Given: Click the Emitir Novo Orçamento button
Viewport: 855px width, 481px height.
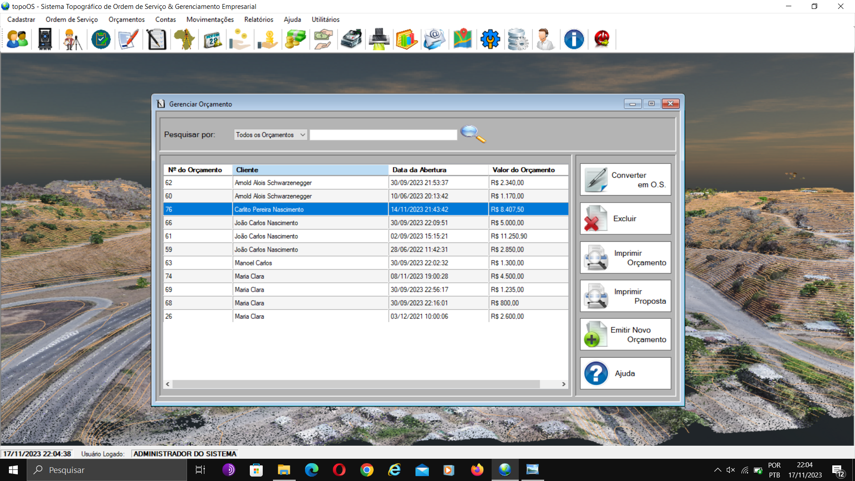Looking at the screenshot, I should (625, 334).
